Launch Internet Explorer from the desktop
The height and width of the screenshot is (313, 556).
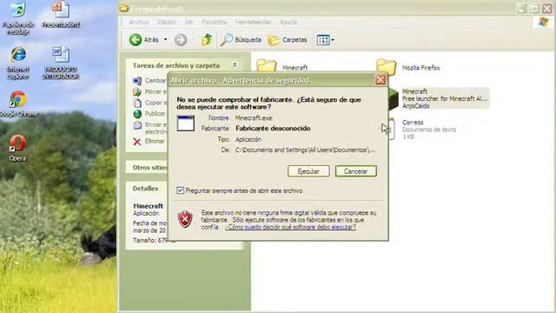(x=17, y=63)
